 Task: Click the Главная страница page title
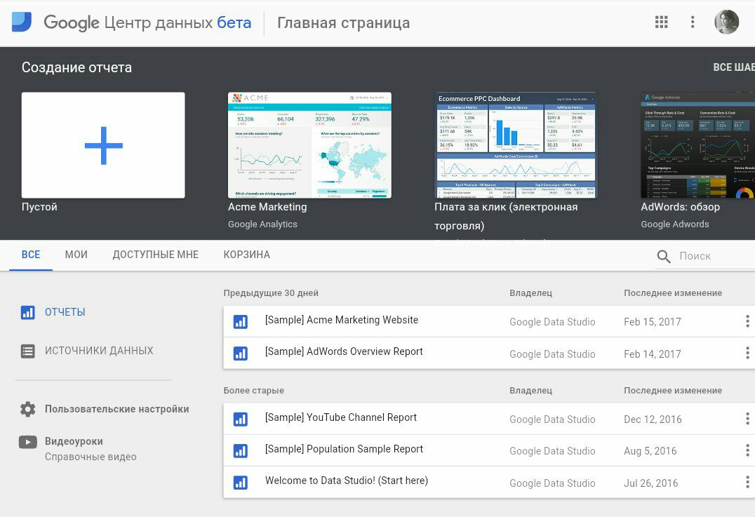pyautogui.click(x=343, y=22)
